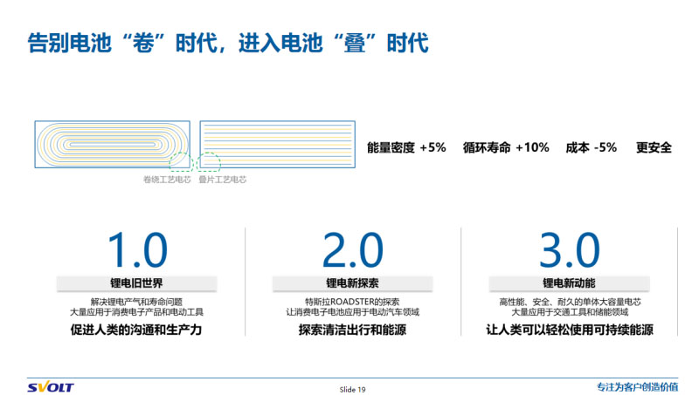Click the SVOLT logo in the footer
The image size is (699, 395).
[x=51, y=386]
